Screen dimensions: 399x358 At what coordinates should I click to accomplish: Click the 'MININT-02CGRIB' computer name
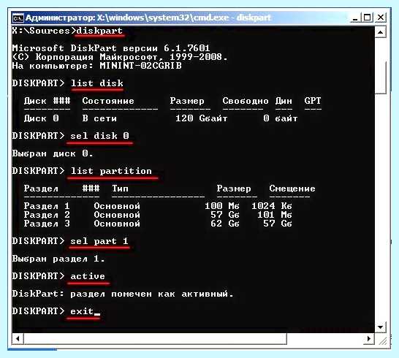[x=141, y=66]
